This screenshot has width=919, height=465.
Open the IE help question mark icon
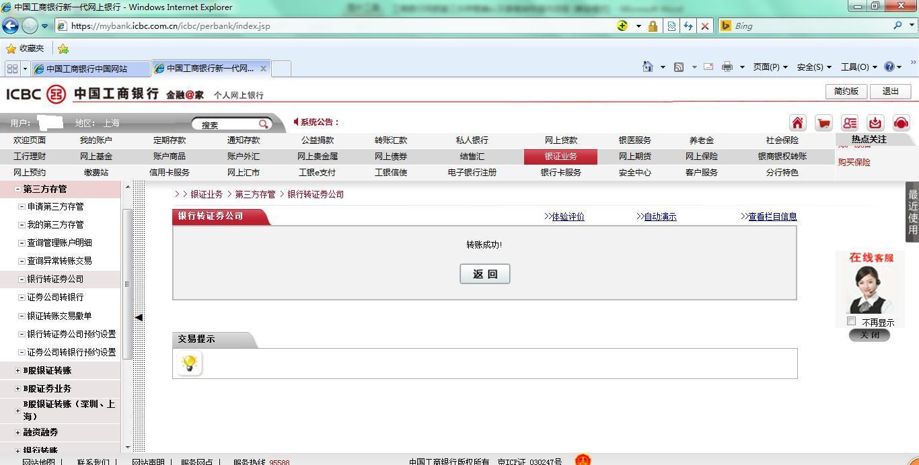click(x=889, y=67)
